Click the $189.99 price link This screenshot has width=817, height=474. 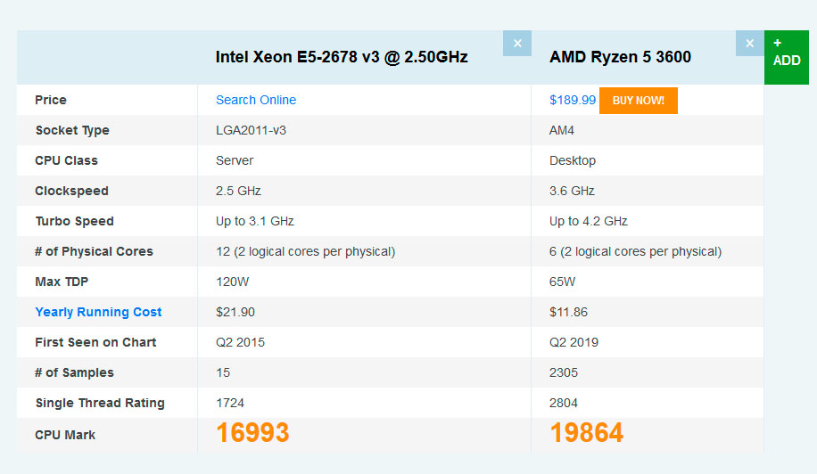573,100
